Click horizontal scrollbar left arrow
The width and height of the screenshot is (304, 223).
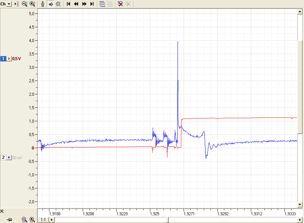(51, 220)
